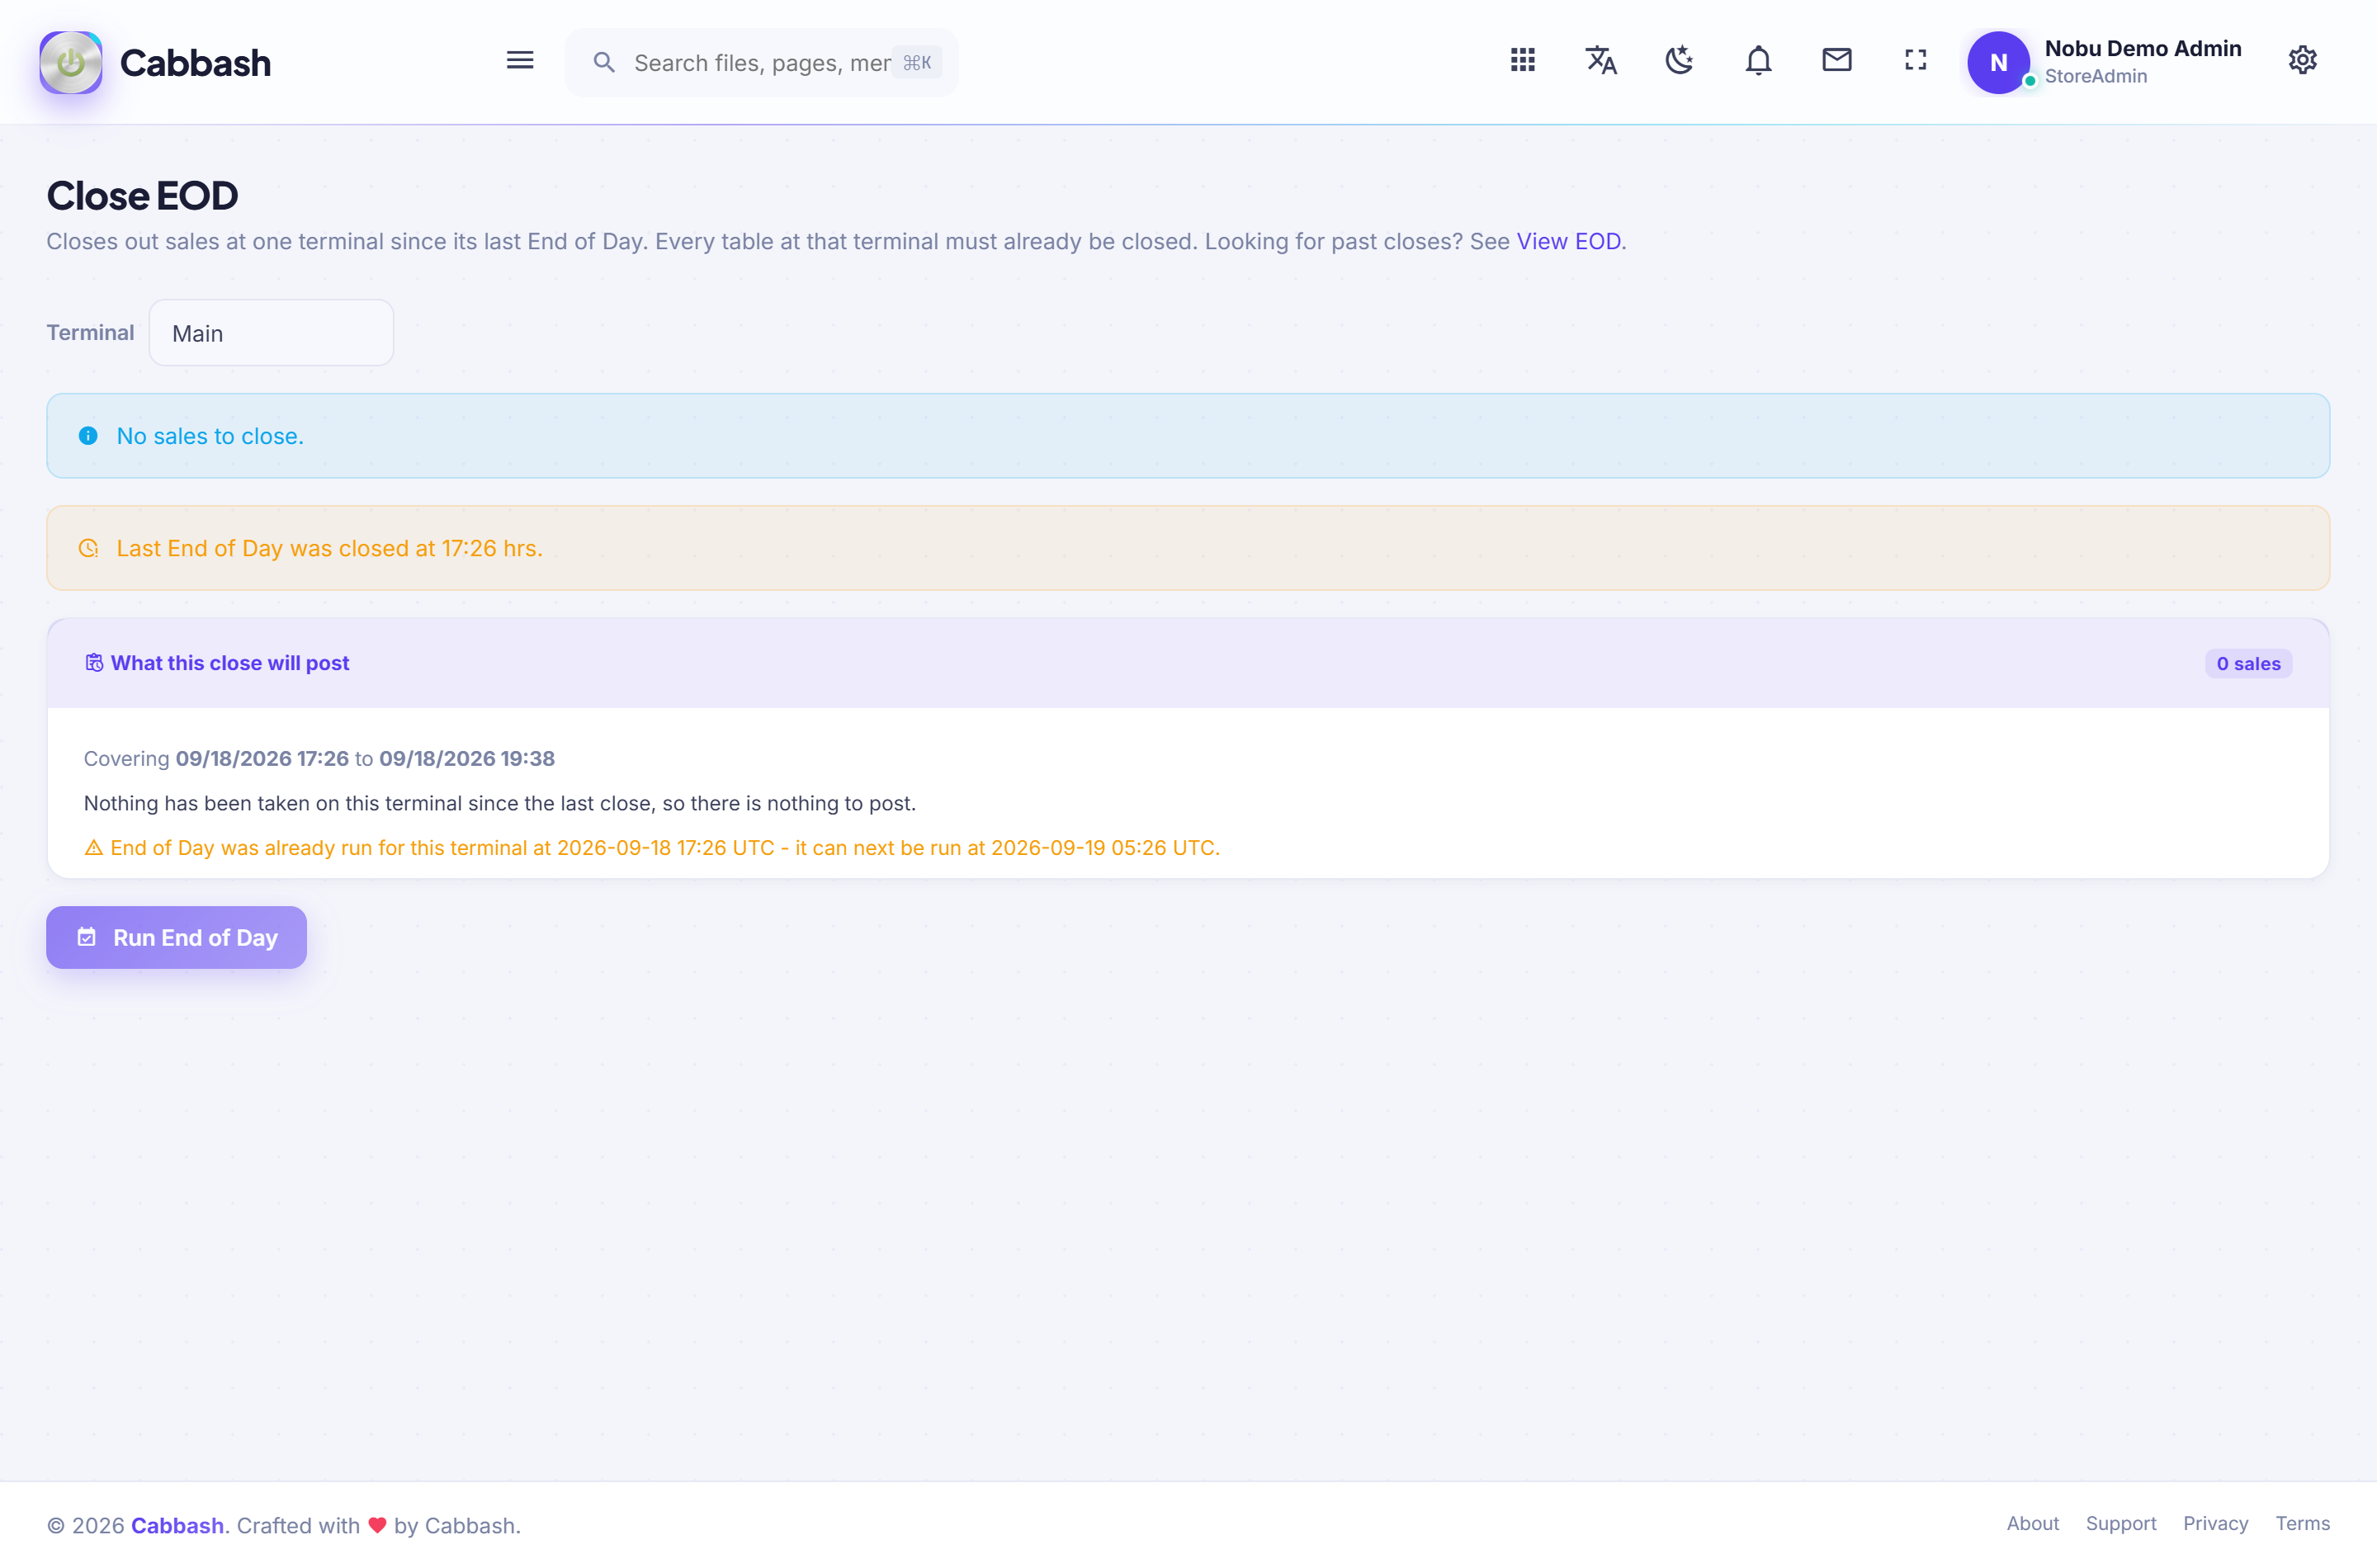Open the apps grid launcher
The width and height of the screenshot is (2377, 1568).
pos(1522,60)
